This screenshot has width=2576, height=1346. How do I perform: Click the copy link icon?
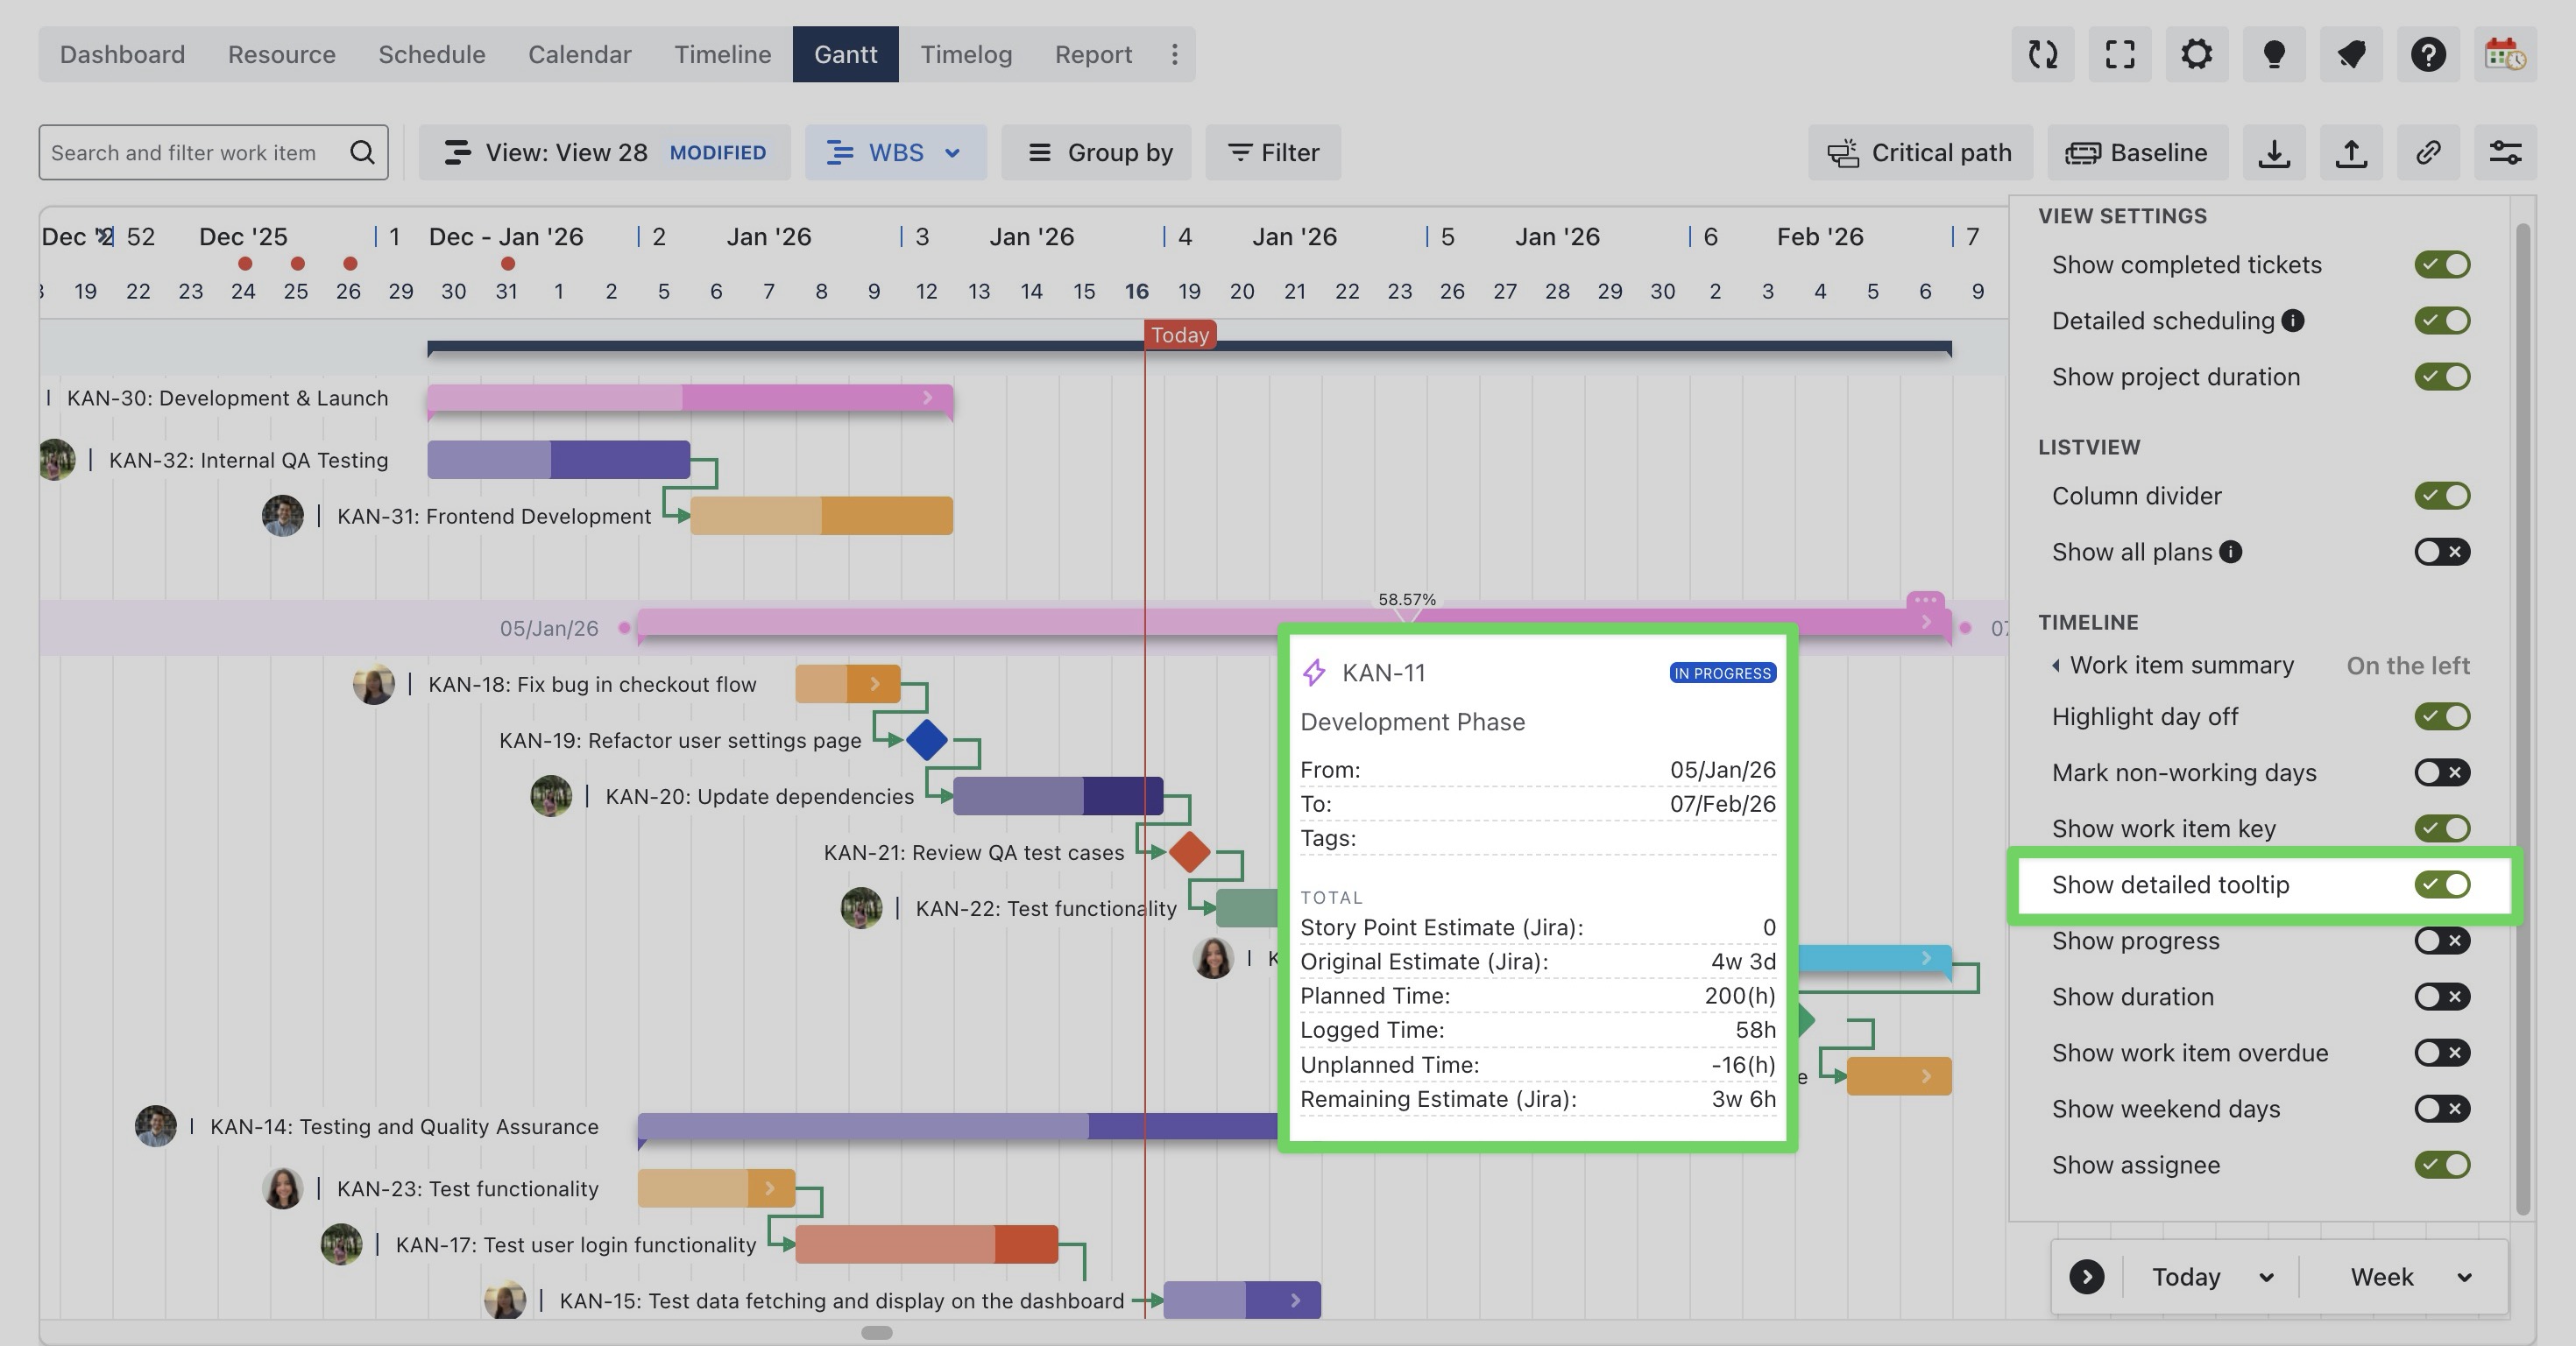[2428, 153]
